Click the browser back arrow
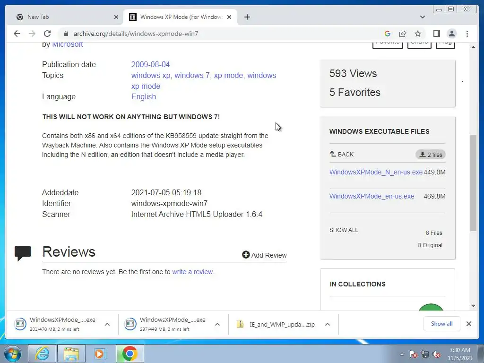This screenshot has width=484, height=363. click(x=17, y=34)
